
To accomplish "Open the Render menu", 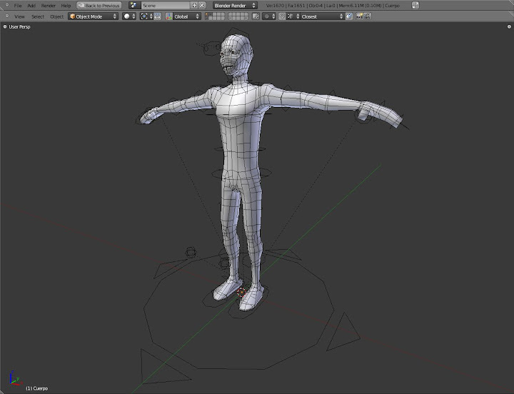I will [48, 5].
